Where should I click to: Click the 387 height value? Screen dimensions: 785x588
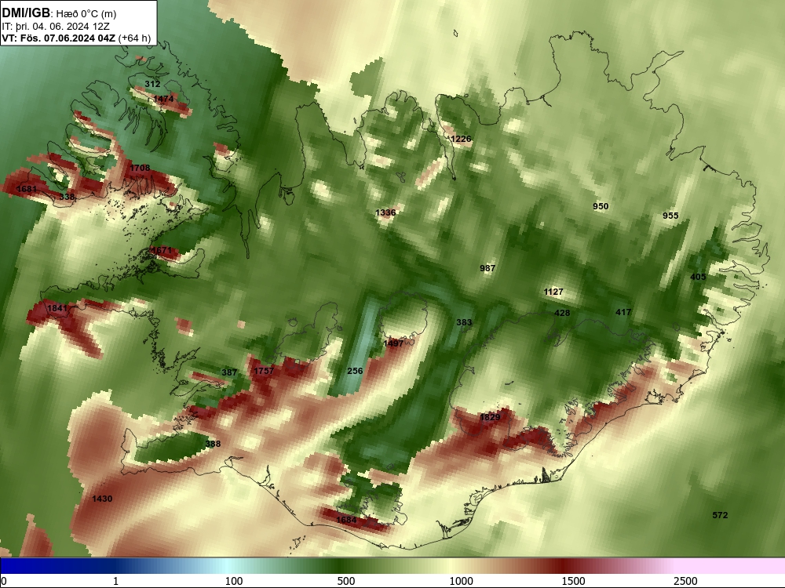click(x=229, y=372)
